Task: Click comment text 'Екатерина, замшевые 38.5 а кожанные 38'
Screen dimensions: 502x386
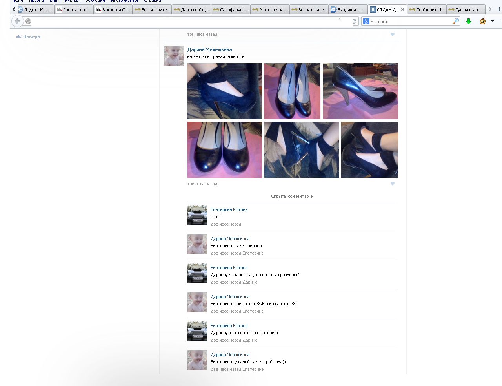Action: coord(253,304)
